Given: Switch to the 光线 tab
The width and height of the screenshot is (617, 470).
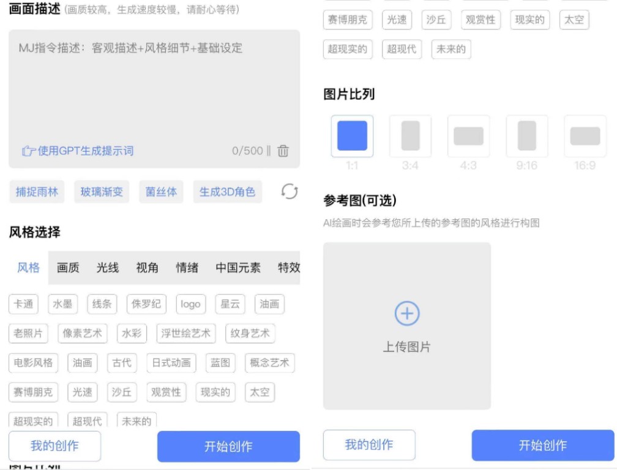Looking at the screenshot, I should pyautogui.click(x=108, y=267).
